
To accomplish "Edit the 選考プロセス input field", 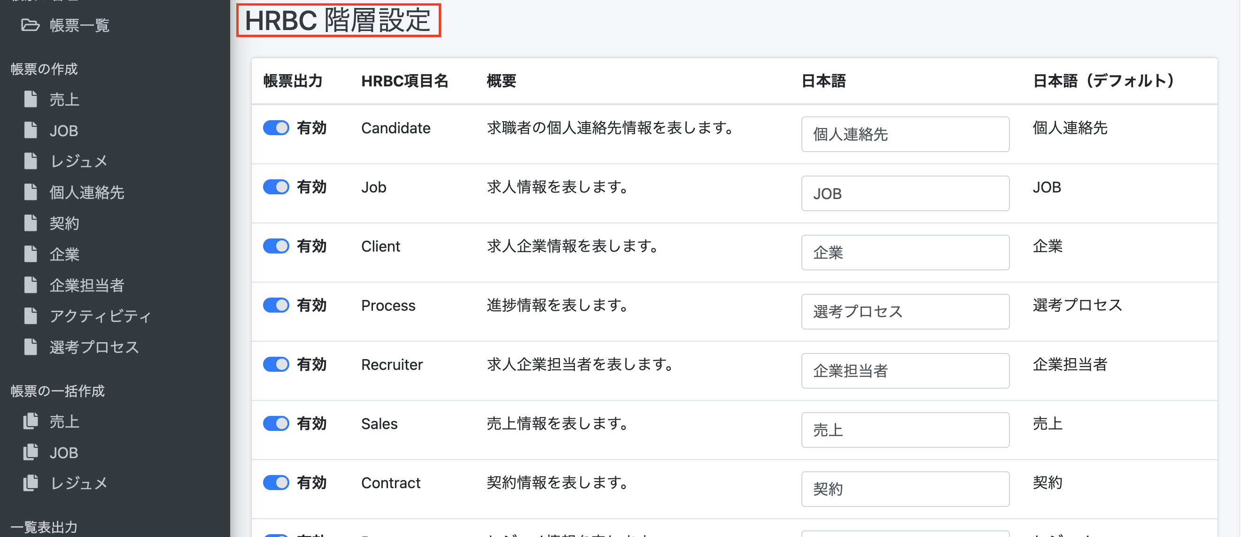I will pos(905,312).
